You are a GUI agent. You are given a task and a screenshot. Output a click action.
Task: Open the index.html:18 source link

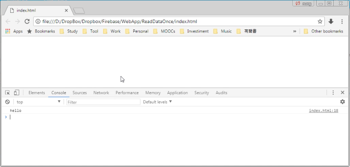click(324, 111)
